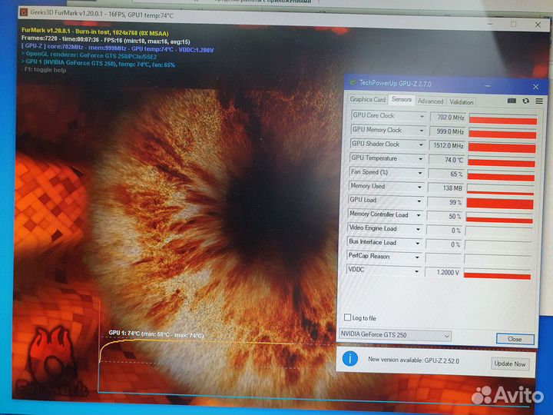Screen dimensions: 553x415
Task: Click the 138 MB memory used value
Action: (x=445, y=188)
